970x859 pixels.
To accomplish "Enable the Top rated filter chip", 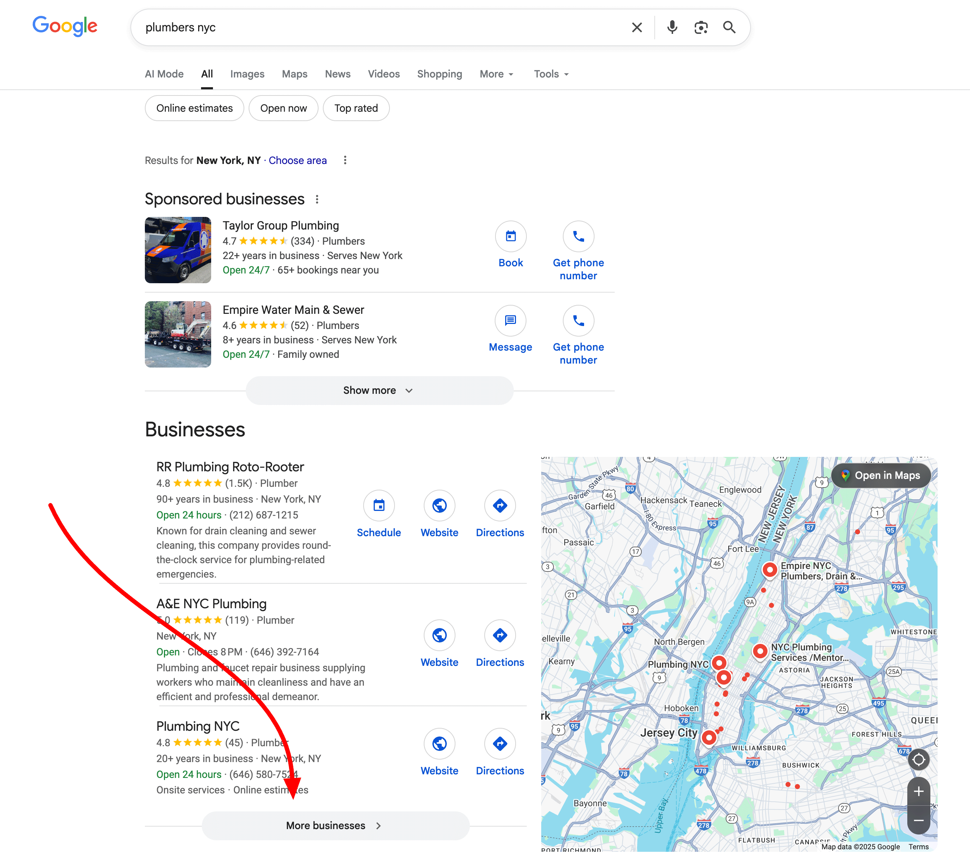I will (356, 108).
